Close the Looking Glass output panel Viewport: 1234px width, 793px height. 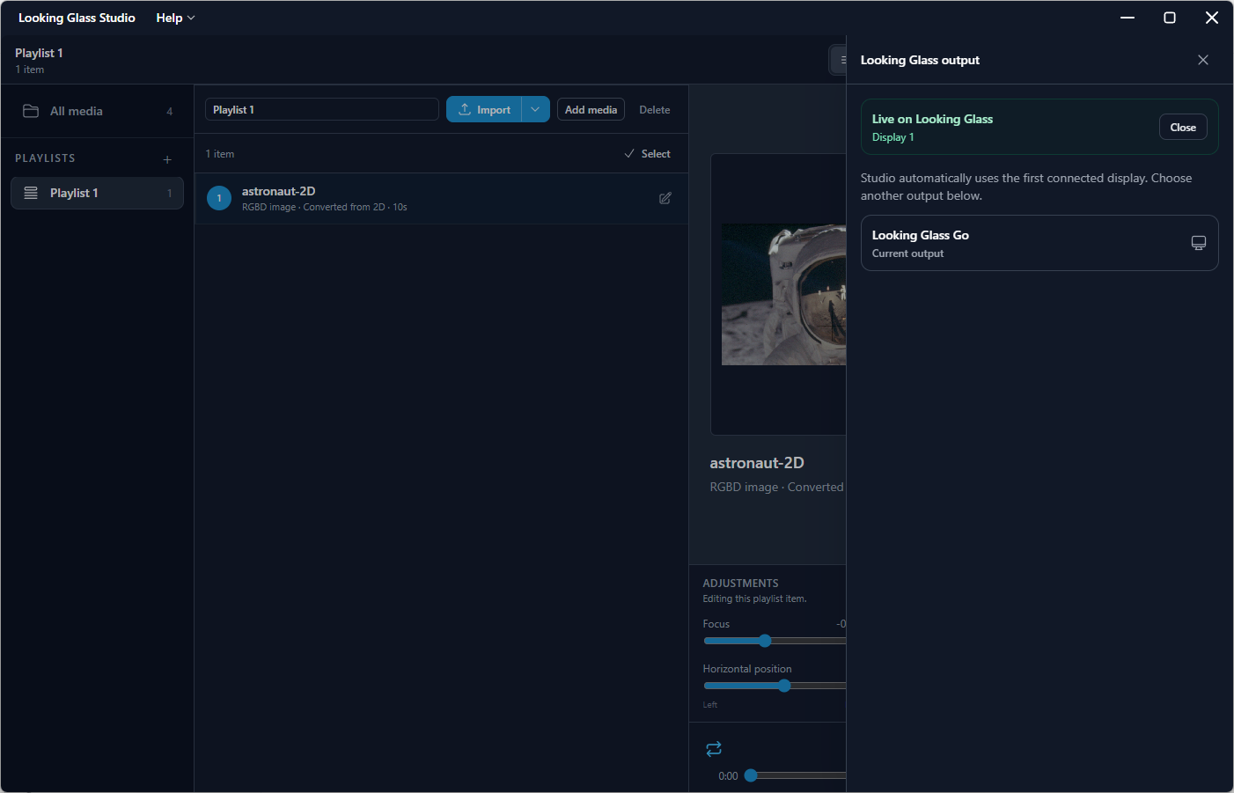(1203, 60)
